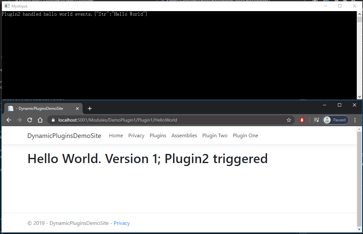
Task: Click the footer Privacy link
Action: click(x=122, y=223)
